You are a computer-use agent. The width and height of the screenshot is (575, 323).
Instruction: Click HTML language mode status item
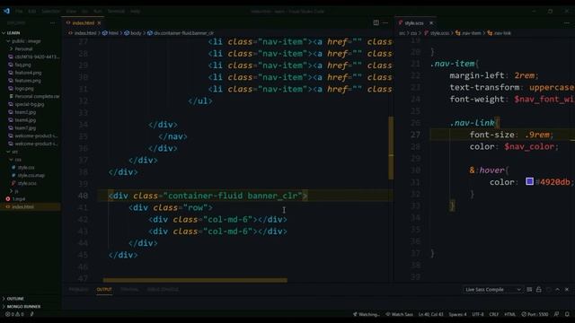[509, 314]
